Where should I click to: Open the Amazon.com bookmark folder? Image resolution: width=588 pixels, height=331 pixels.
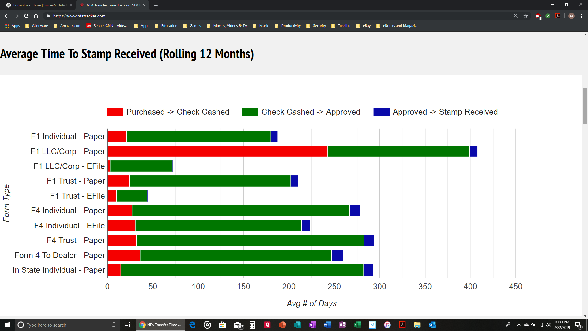point(67,26)
